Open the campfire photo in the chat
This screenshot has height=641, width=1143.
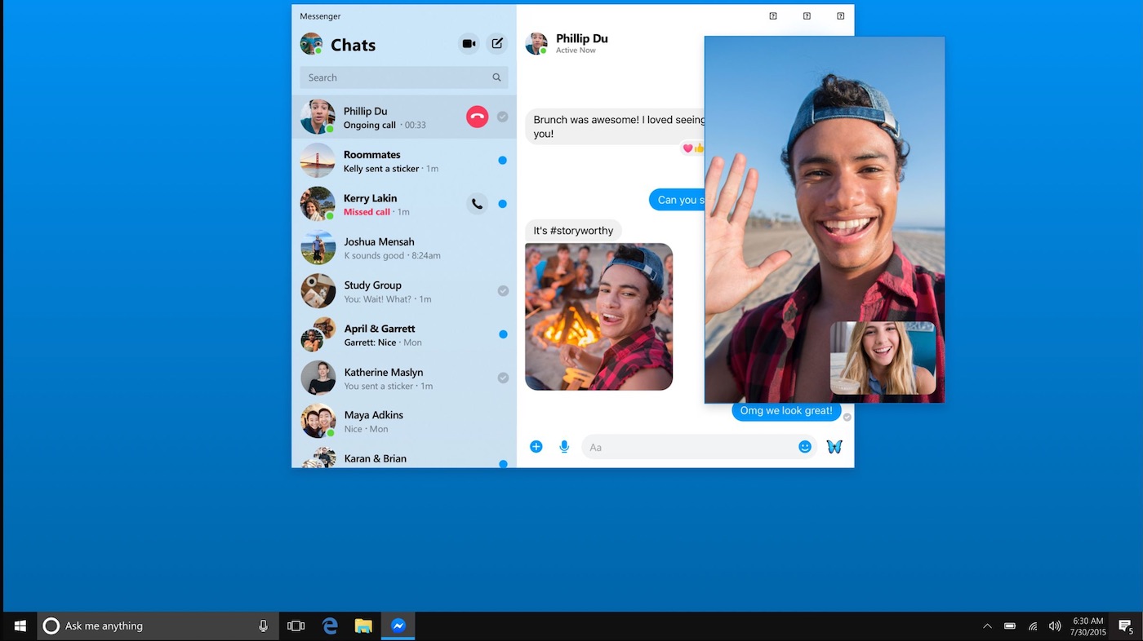[x=598, y=316]
